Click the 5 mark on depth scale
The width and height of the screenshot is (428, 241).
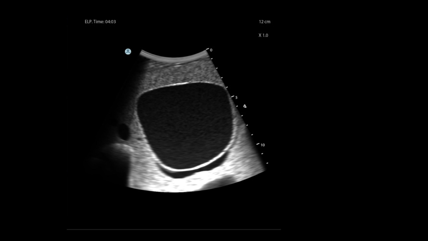(x=235, y=97)
